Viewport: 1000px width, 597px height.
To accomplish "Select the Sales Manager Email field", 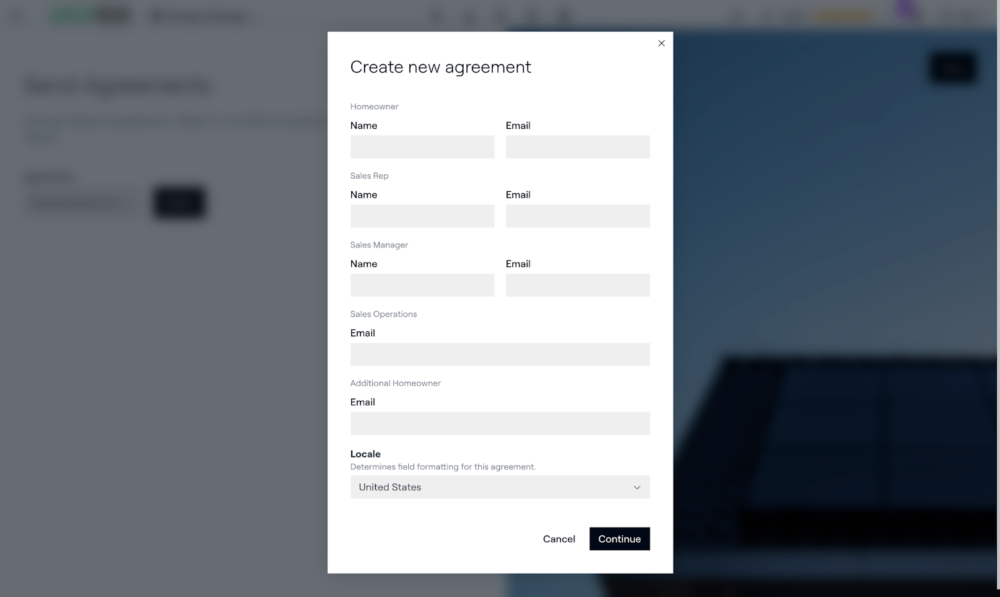I will coord(577,285).
